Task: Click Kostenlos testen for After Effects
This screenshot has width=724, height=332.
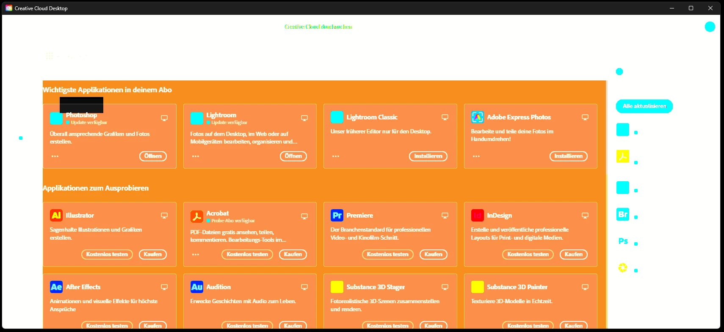Action: pyautogui.click(x=107, y=325)
